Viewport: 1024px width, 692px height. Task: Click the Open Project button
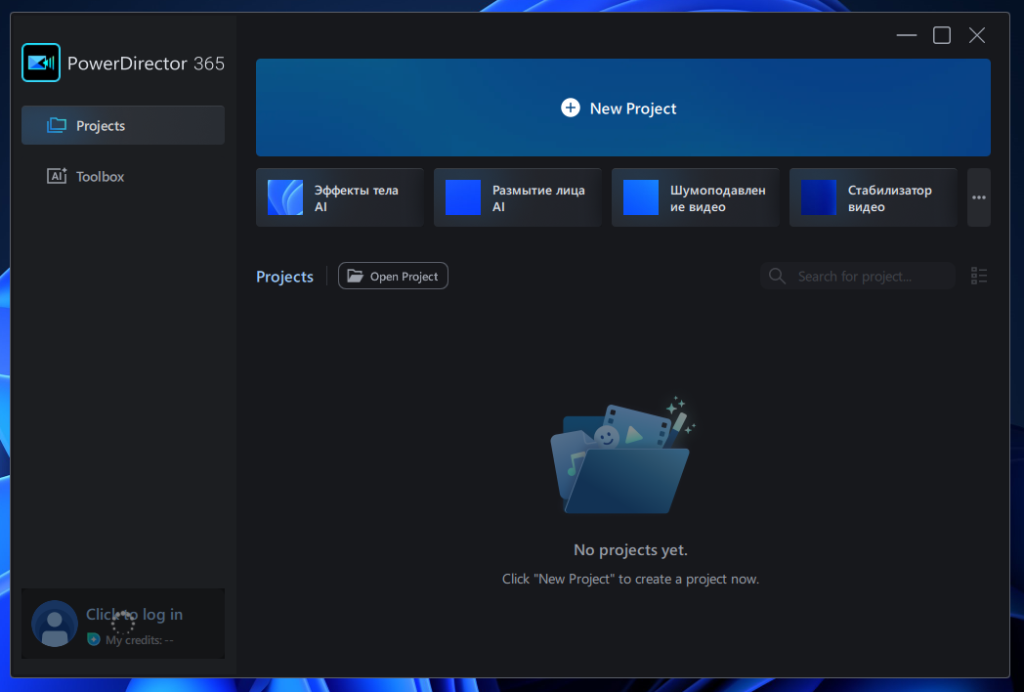[393, 277]
